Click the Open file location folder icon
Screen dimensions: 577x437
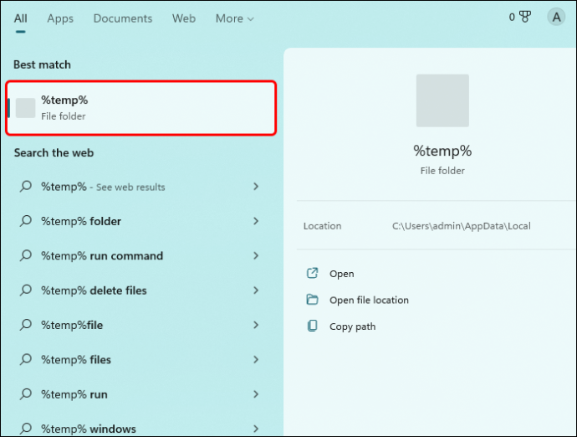pyautogui.click(x=312, y=300)
